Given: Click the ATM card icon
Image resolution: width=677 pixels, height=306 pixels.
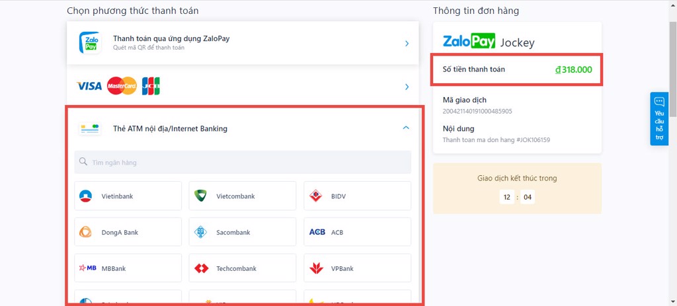Looking at the screenshot, I should (90, 129).
